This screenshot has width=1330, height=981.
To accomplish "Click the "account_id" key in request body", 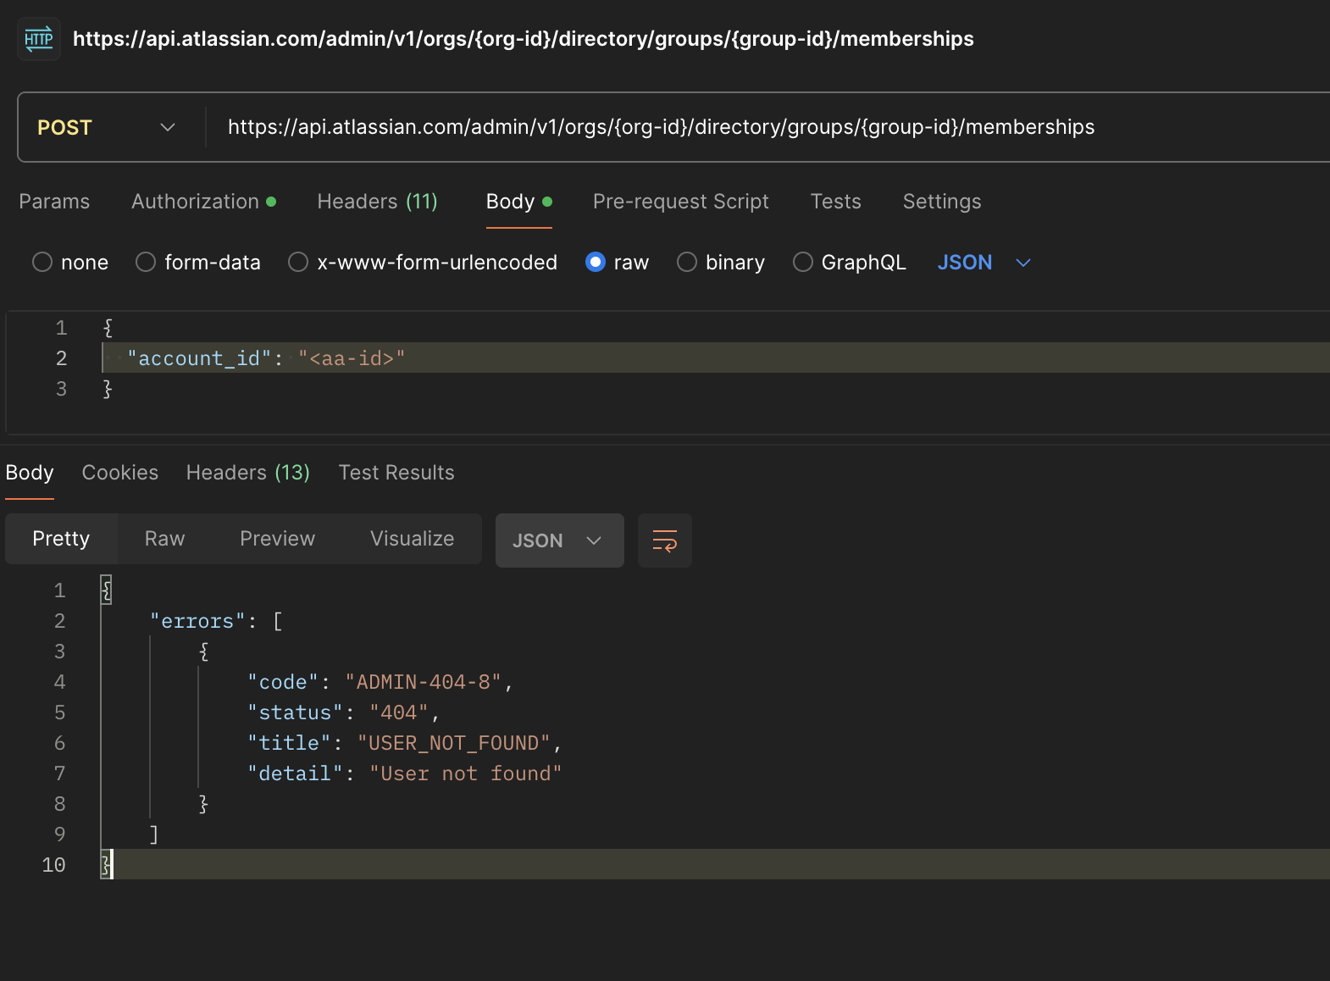I will (x=199, y=358).
